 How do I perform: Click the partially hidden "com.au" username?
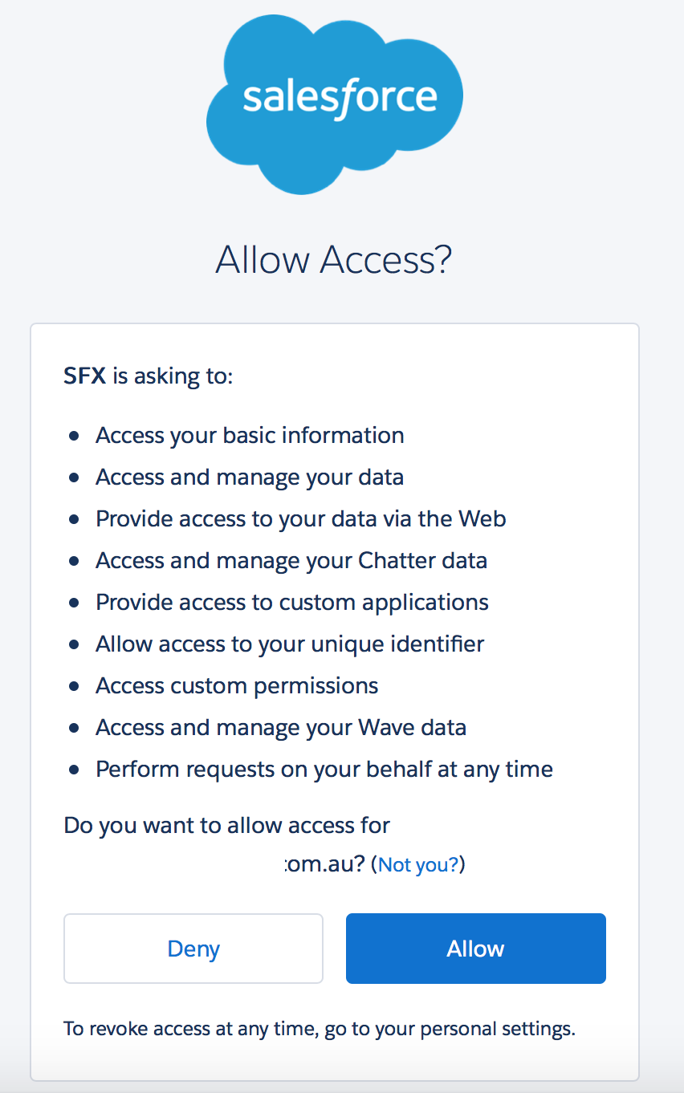pyautogui.click(x=324, y=864)
